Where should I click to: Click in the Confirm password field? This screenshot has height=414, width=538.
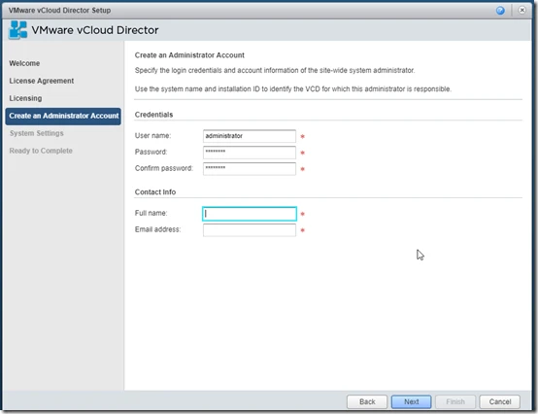pyautogui.click(x=250, y=168)
